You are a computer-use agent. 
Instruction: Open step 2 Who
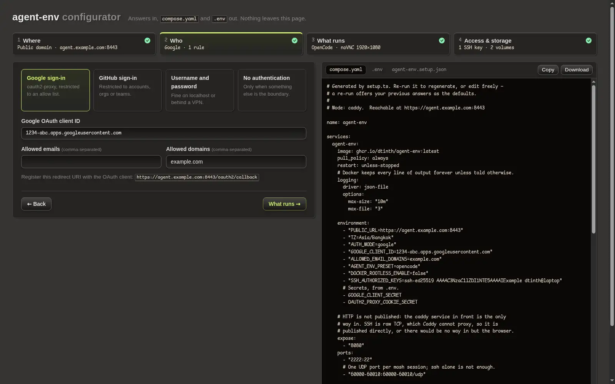231,44
